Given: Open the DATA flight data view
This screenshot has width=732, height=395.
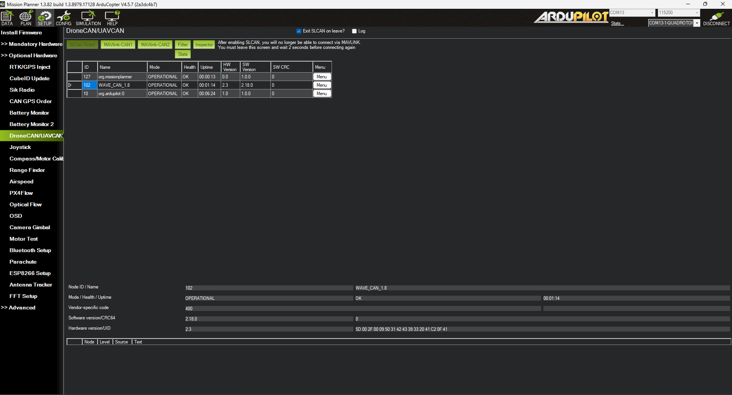Looking at the screenshot, I should (x=7, y=18).
